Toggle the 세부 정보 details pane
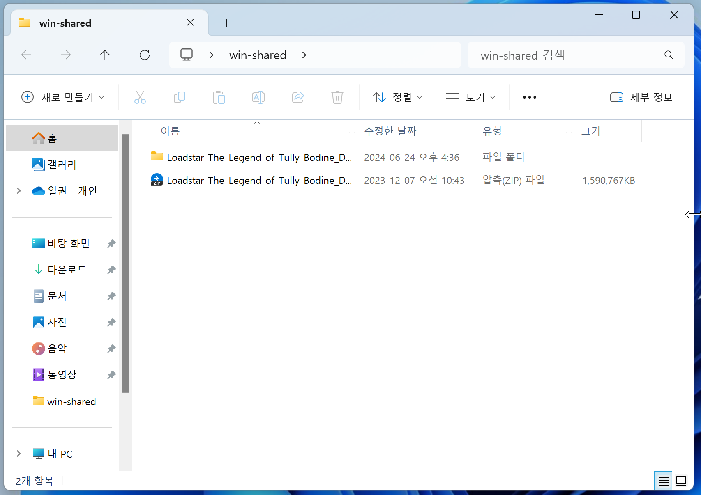Screen dimensions: 701x495 pyautogui.click(x=641, y=97)
